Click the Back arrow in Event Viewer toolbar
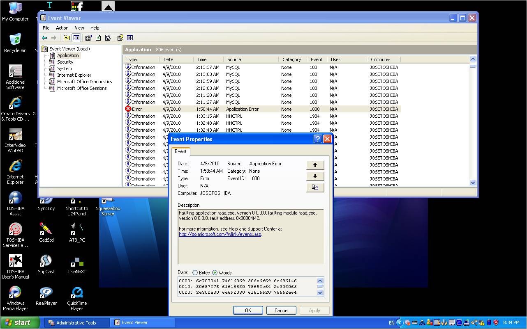Screen dimensions: 527x329 [44, 38]
